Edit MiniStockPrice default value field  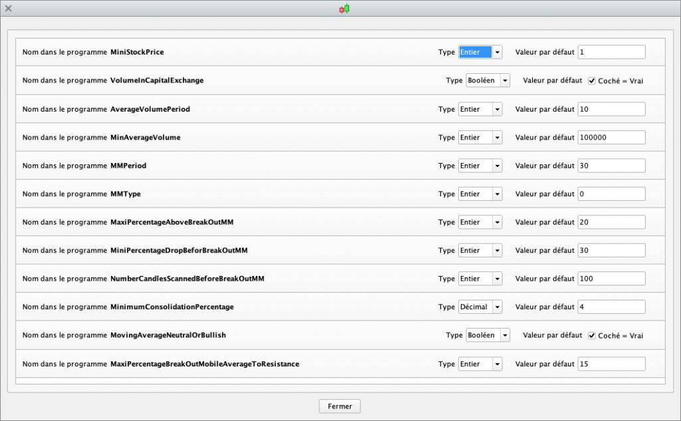point(612,52)
